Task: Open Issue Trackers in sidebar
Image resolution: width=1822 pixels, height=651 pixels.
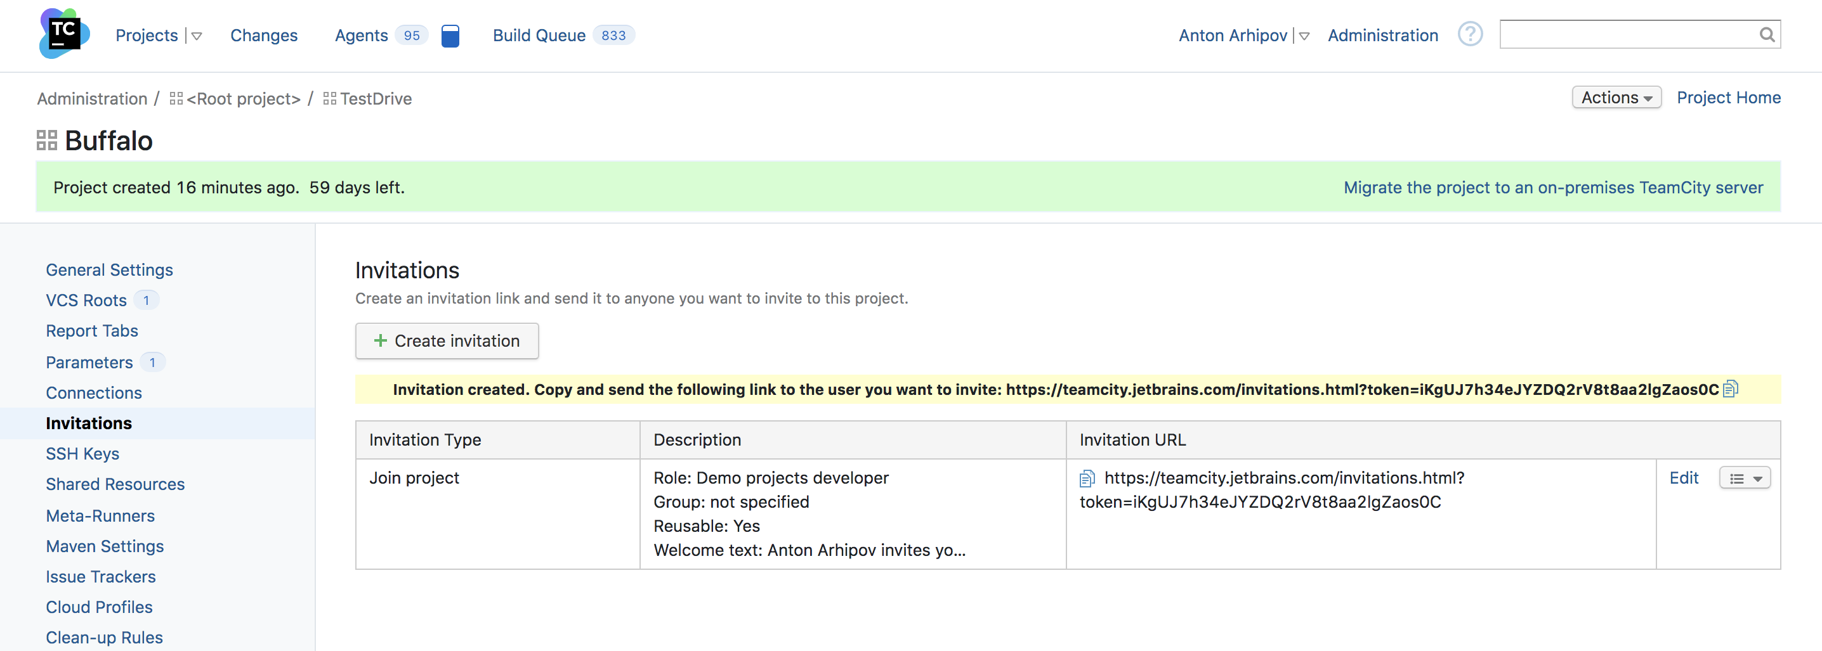Action: click(x=100, y=577)
